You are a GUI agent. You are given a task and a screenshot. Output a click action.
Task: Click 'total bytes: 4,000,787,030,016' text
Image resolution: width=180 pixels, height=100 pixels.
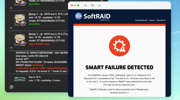click(x=32, y=56)
